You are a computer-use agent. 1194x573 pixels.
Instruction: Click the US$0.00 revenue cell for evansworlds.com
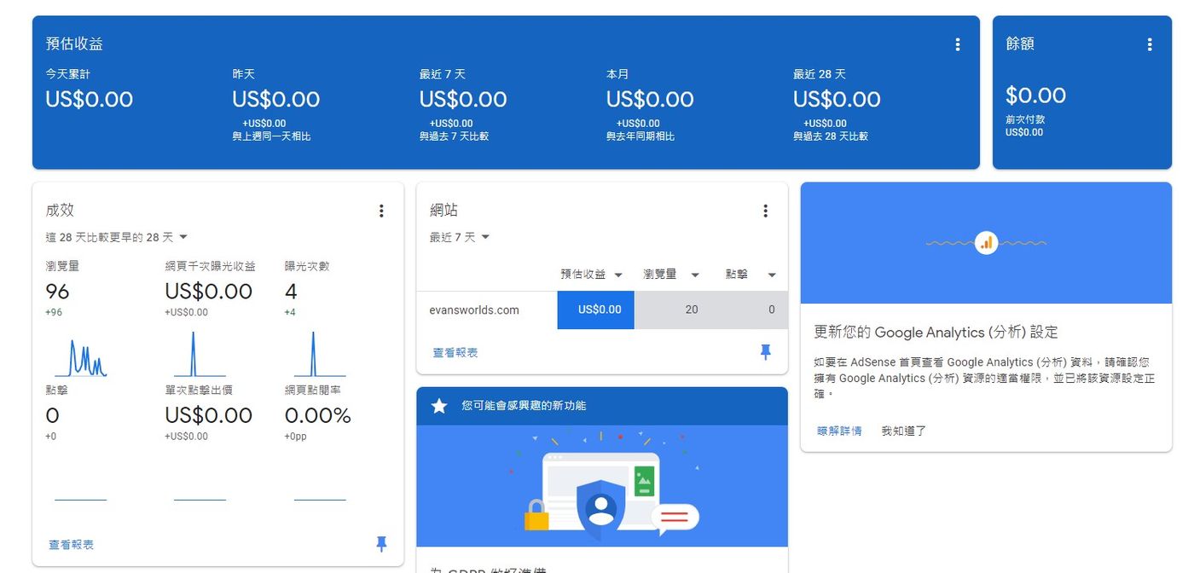(596, 310)
